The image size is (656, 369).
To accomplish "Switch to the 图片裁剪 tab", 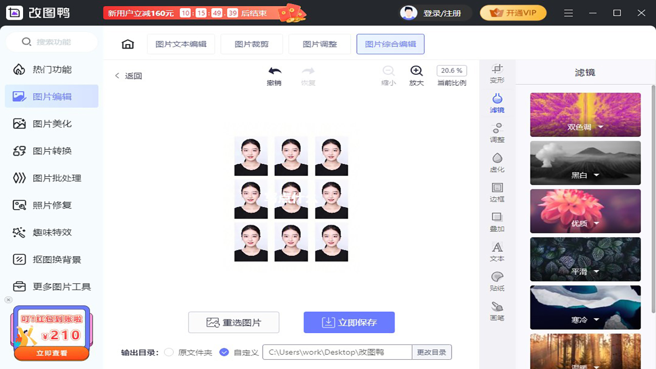I will click(x=252, y=44).
